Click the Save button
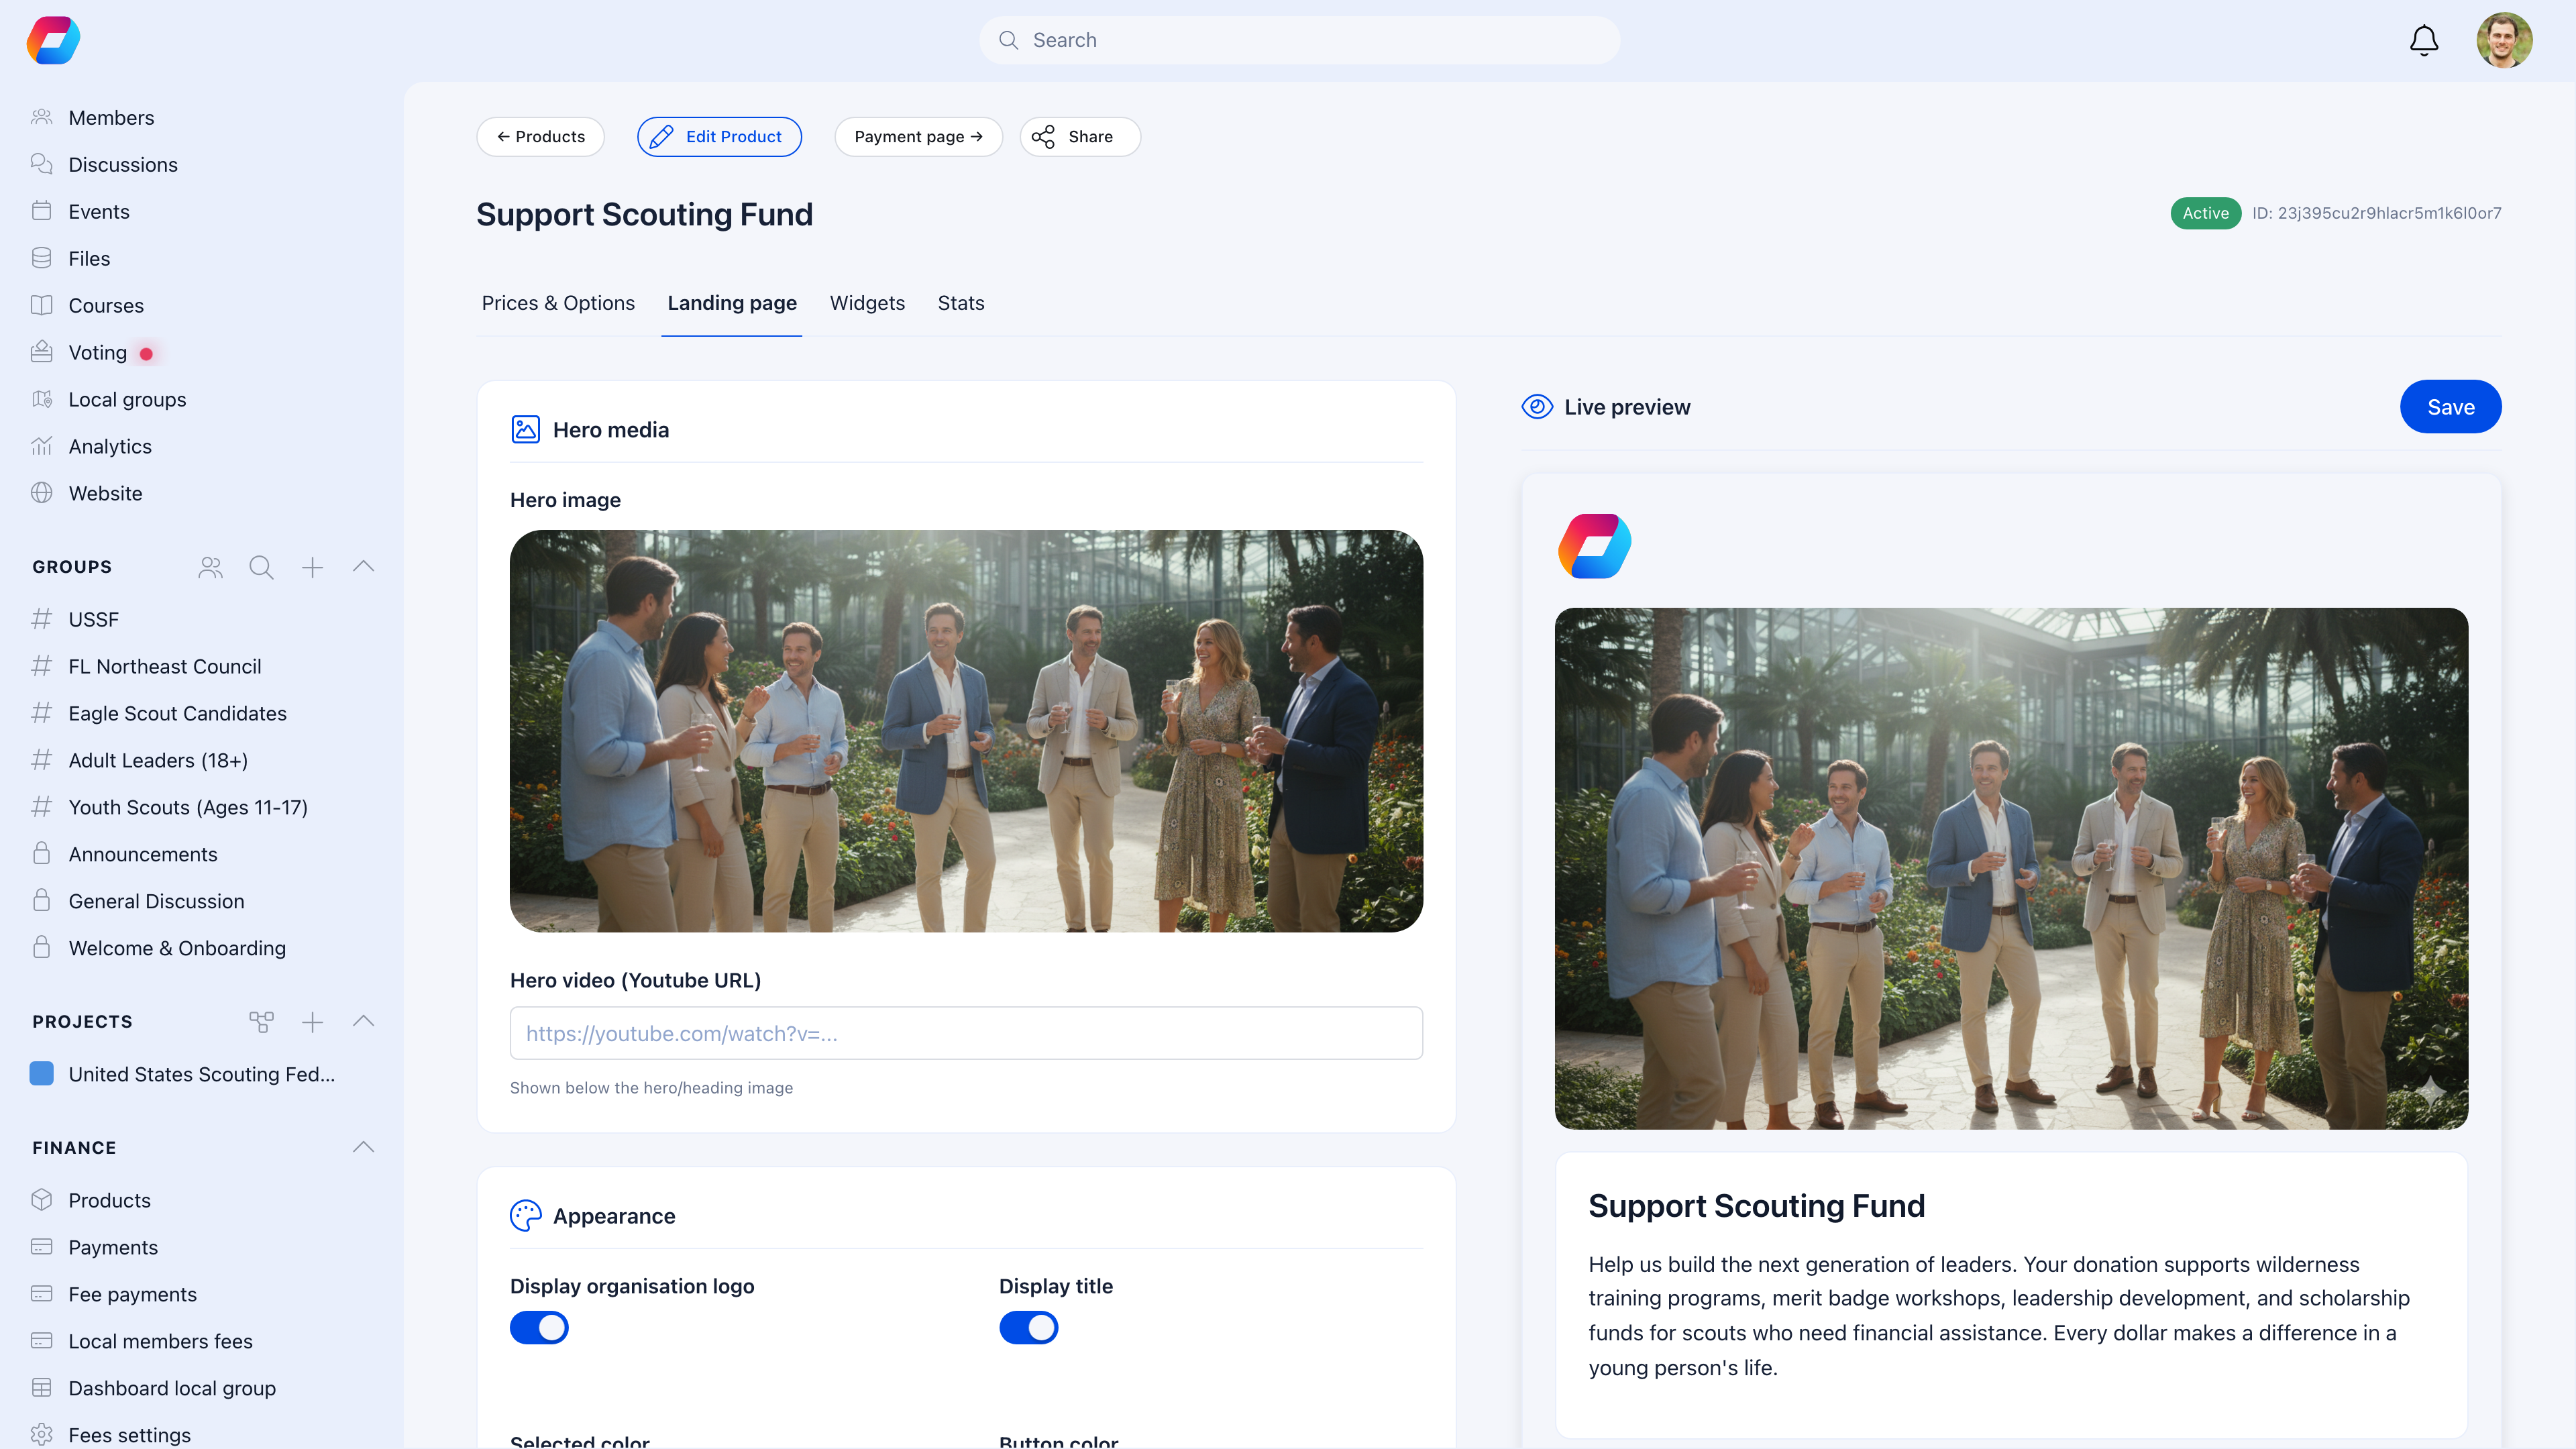 pos(2450,407)
